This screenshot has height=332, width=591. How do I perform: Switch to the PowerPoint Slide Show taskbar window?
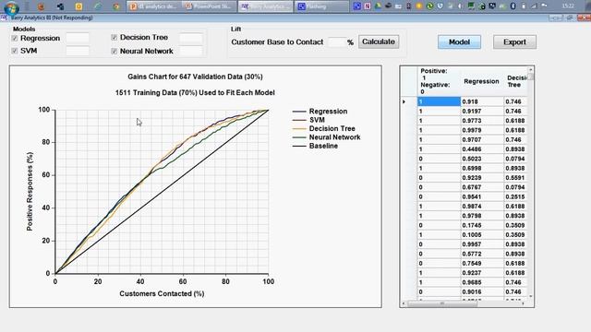point(210,6)
